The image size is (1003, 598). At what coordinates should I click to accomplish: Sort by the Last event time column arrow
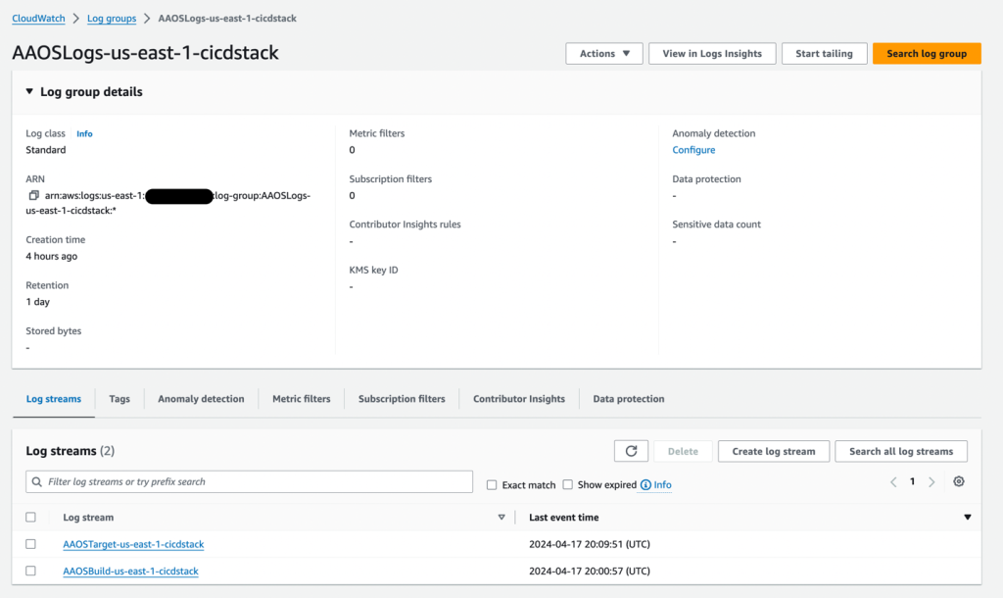click(968, 517)
